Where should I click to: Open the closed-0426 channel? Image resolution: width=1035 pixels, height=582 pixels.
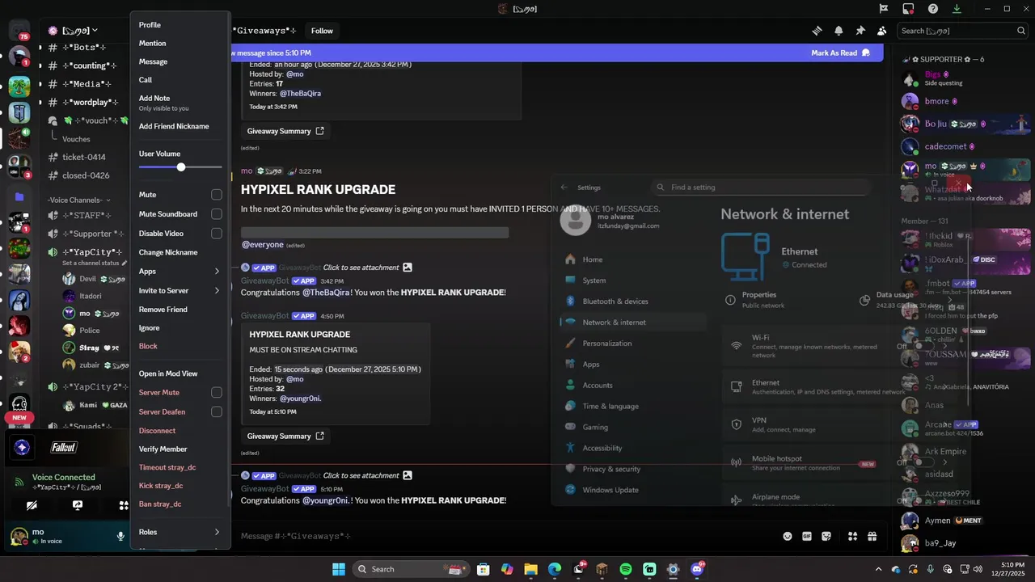[x=86, y=175]
